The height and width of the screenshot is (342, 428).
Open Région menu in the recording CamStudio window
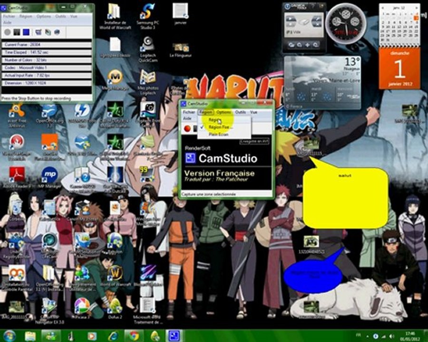[26, 16]
